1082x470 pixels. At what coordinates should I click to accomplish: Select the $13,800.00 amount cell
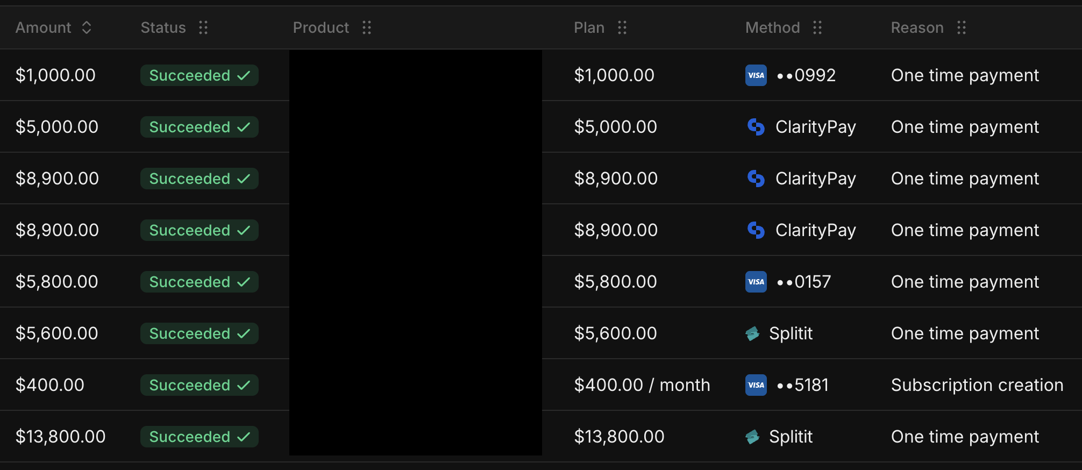61,437
